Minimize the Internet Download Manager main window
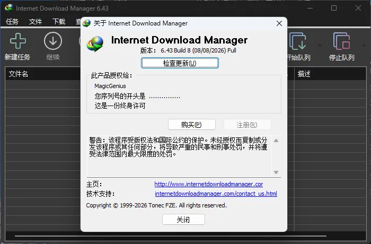Screen dimensions: 371x244 coord(310,8)
